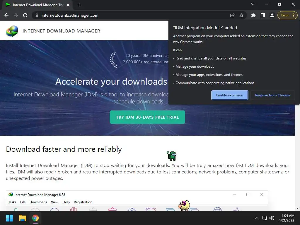The image size is (300, 225).
Task: Open the Registration menu in IDM screenshot
Action: pos(83,202)
